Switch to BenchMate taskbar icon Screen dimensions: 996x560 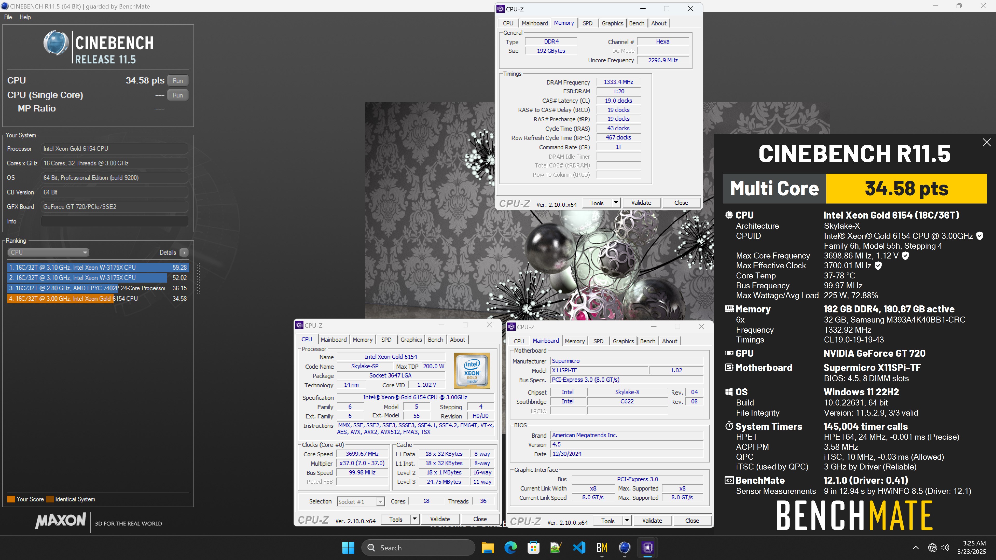602,548
